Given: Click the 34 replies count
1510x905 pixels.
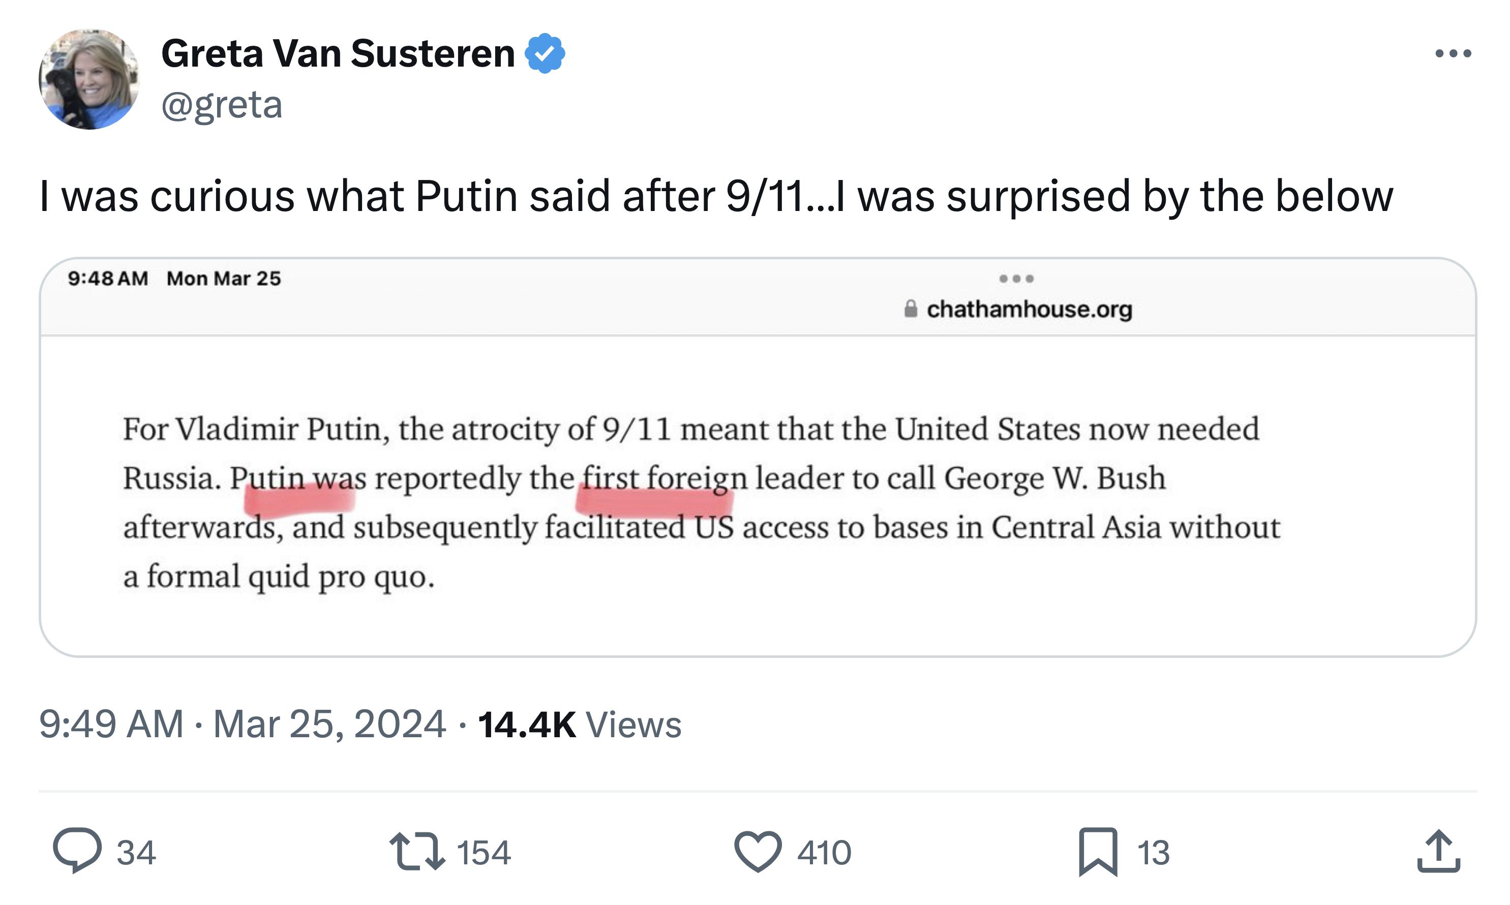Looking at the screenshot, I should [x=136, y=853].
